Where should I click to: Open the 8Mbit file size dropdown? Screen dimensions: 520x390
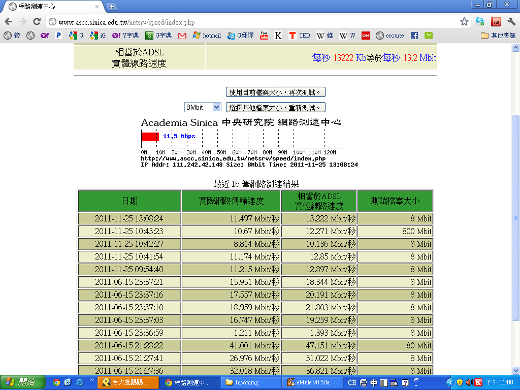tap(202, 107)
